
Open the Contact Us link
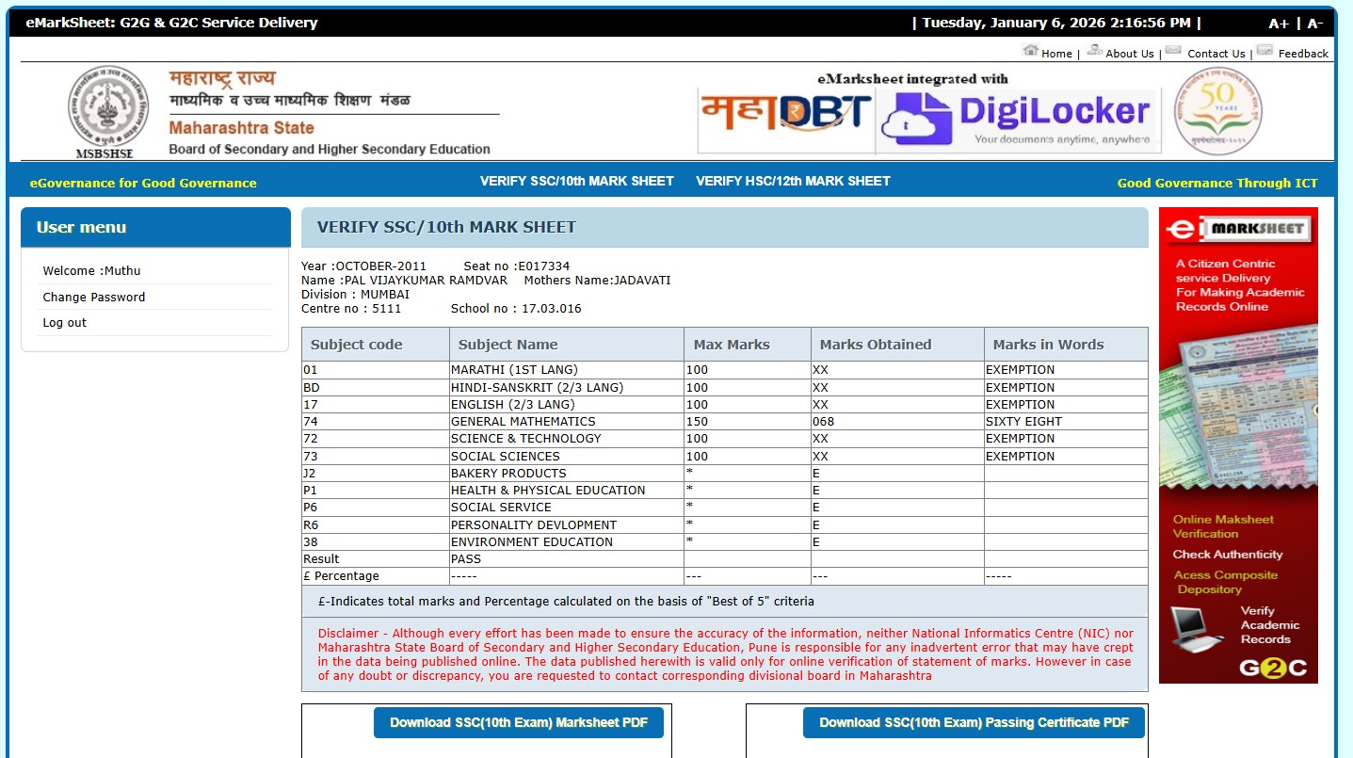pos(1216,54)
